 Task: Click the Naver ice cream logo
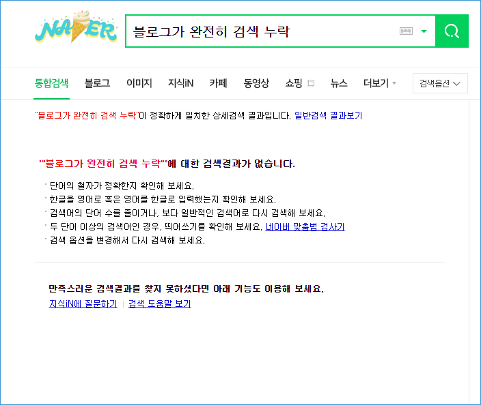(x=76, y=27)
